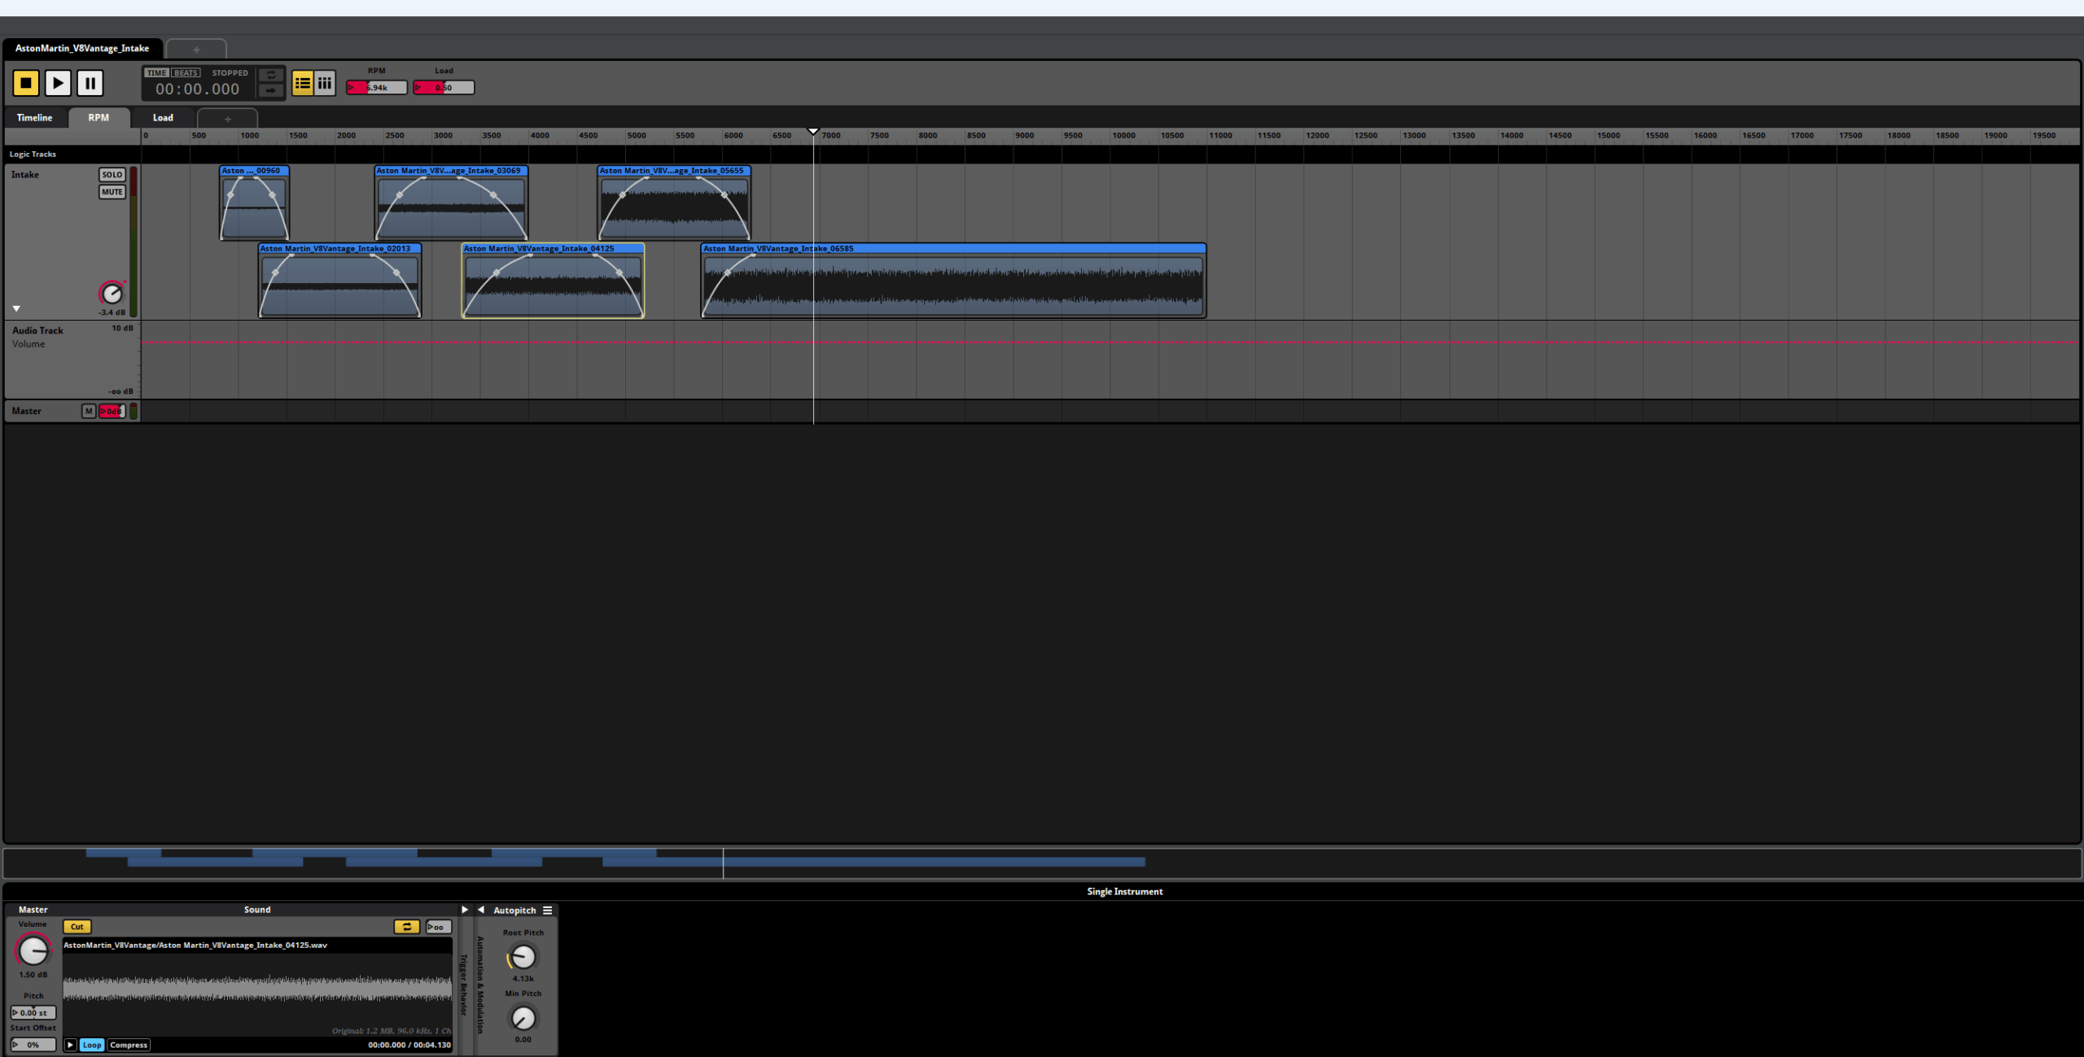The height and width of the screenshot is (1057, 2084).
Task: Preview the sound with the small play icon
Action: (71, 1045)
